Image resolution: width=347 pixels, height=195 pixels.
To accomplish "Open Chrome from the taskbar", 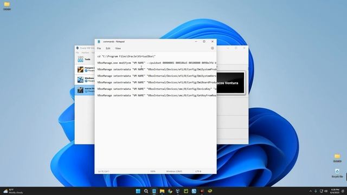I will pos(170,191).
